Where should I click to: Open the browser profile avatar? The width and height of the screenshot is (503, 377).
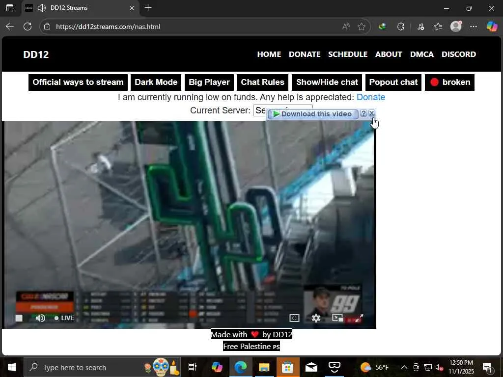(x=456, y=27)
